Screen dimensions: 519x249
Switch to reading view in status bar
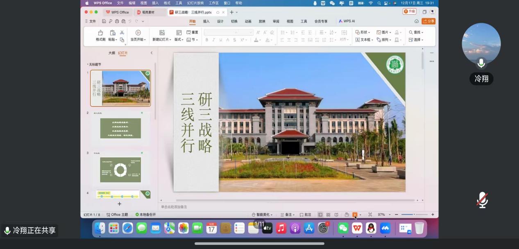336,215
